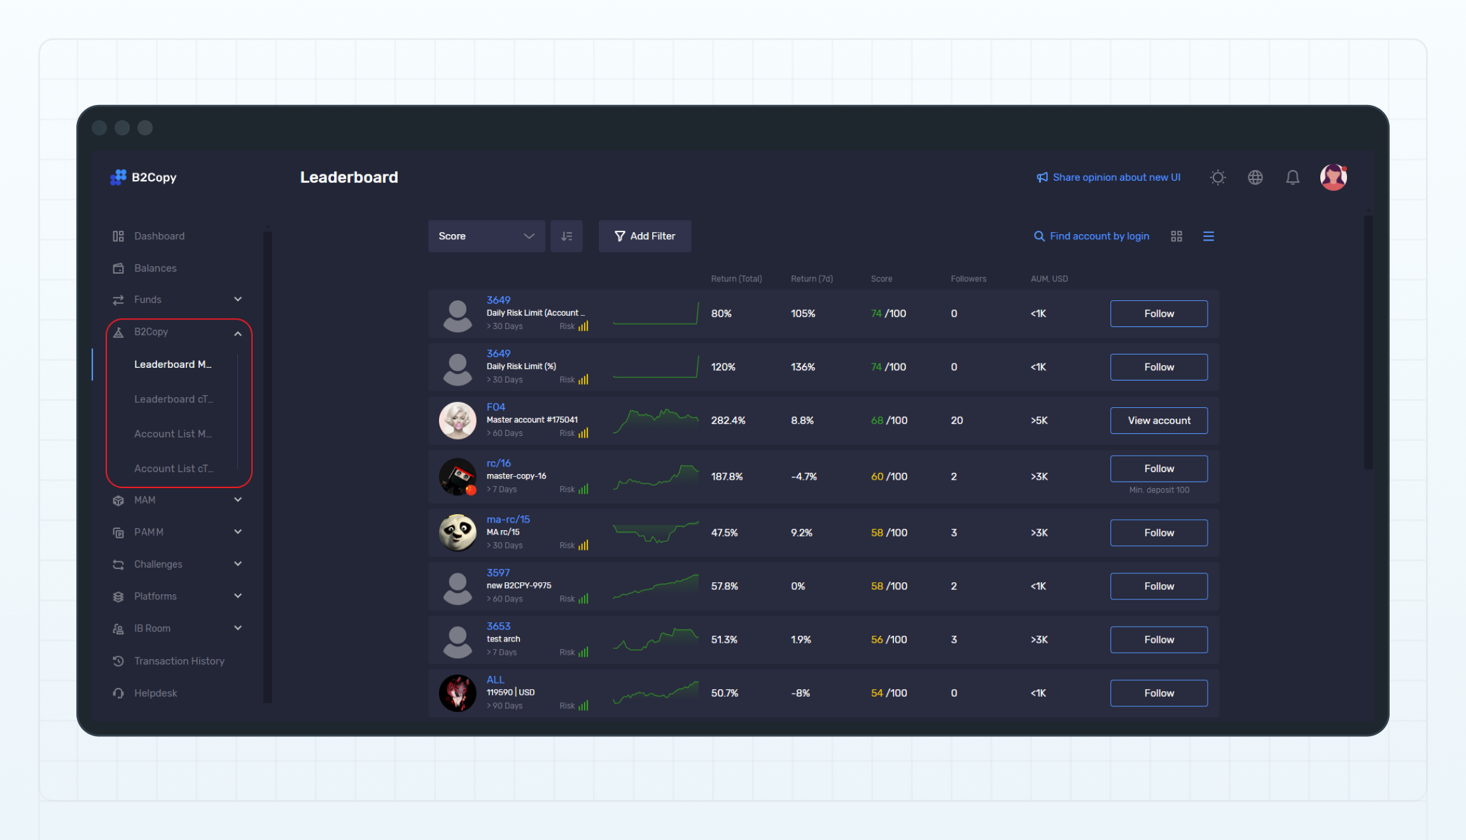Click the B2Copy logo
This screenshot has width=1466, height=840.
click(144, 178)
